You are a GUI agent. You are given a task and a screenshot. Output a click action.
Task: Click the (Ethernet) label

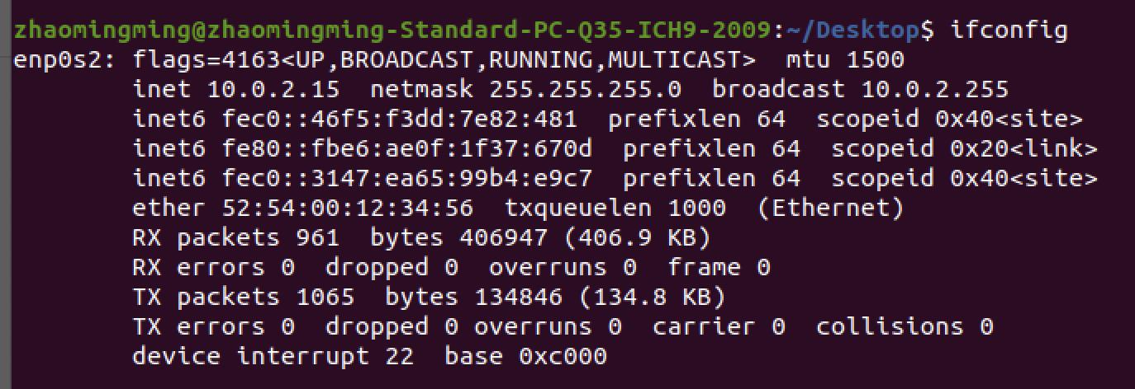click(x=830, y=209)
